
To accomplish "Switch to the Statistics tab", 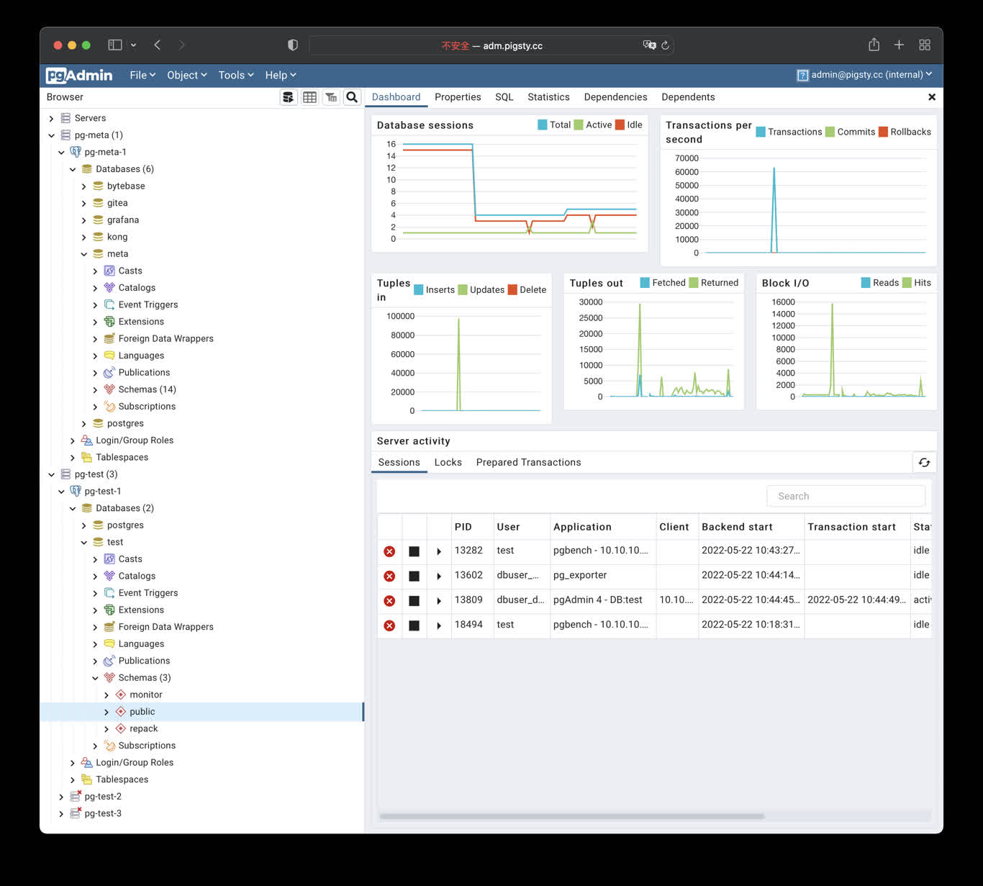I will (x=548, y=97).
